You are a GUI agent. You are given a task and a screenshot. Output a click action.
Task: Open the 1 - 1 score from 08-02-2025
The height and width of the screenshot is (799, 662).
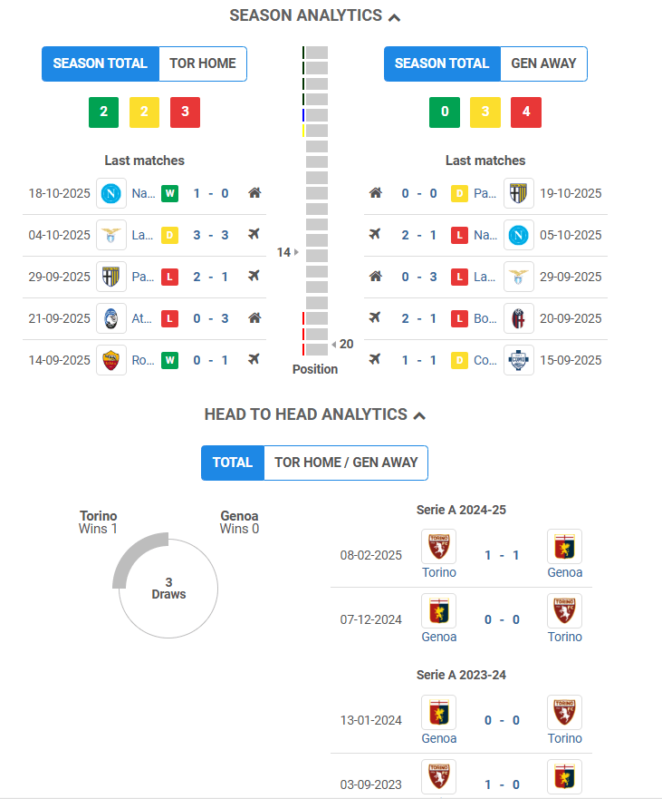(502, 555)
